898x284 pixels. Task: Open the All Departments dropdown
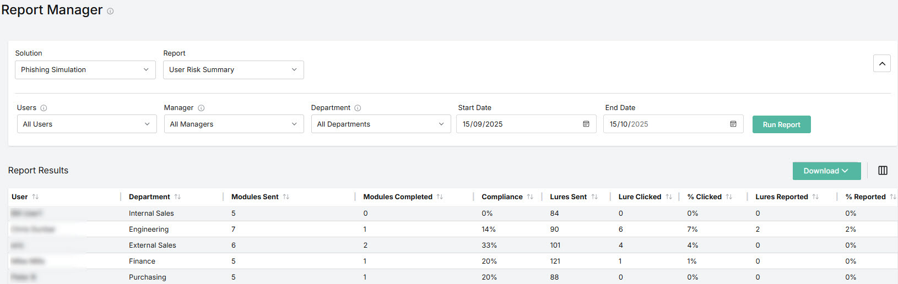coord(381,124)
